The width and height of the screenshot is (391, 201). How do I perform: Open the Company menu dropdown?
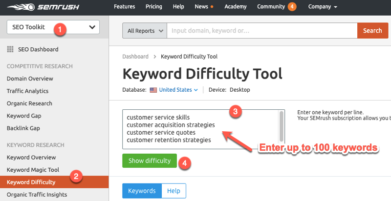click(323, 7)
